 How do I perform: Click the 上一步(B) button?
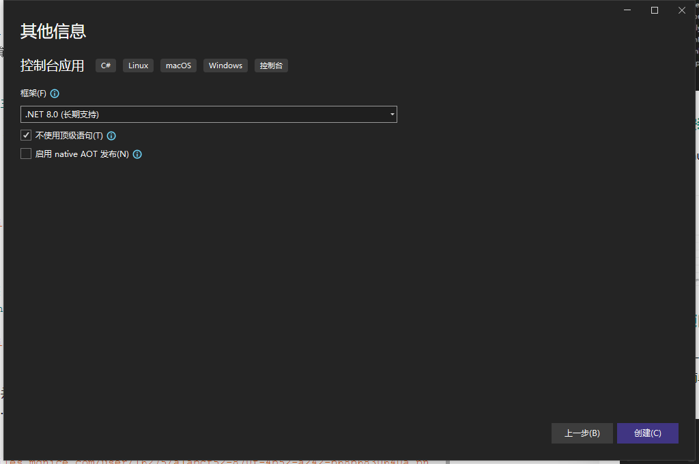[582, 433]
